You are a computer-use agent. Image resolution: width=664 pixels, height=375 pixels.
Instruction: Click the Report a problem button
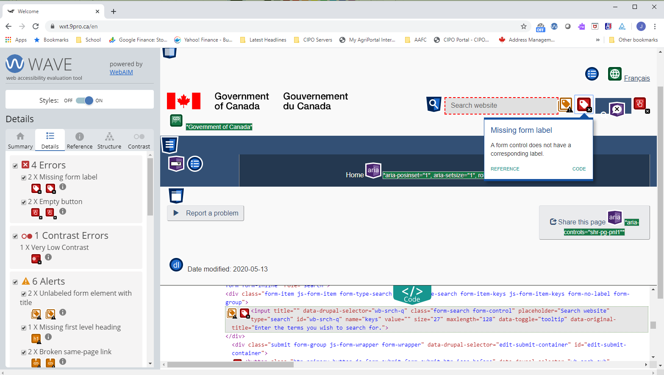(206, 213)
